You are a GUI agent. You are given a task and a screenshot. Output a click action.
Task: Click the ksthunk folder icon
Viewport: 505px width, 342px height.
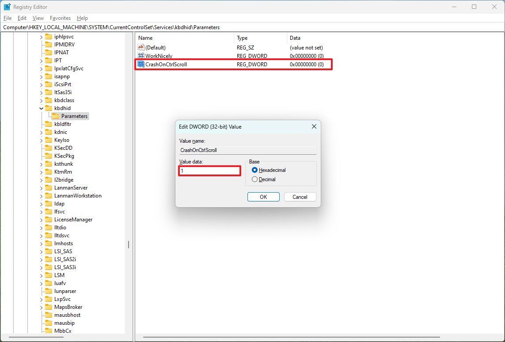point(49,164)
